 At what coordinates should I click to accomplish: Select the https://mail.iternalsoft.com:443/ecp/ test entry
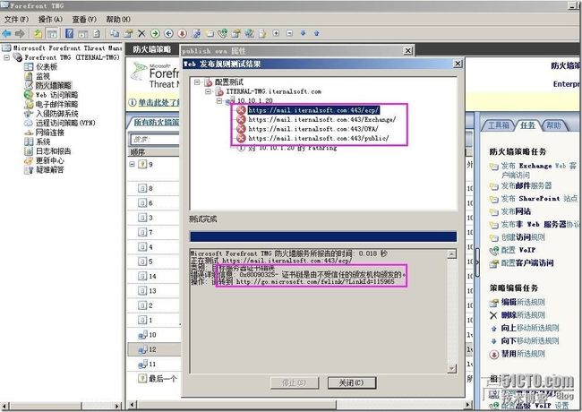[x=313, y=110]
